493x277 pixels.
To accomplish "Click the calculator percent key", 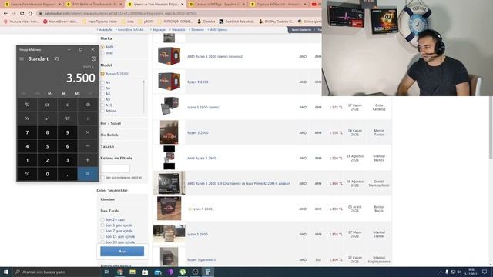I will tap(27, 105).
